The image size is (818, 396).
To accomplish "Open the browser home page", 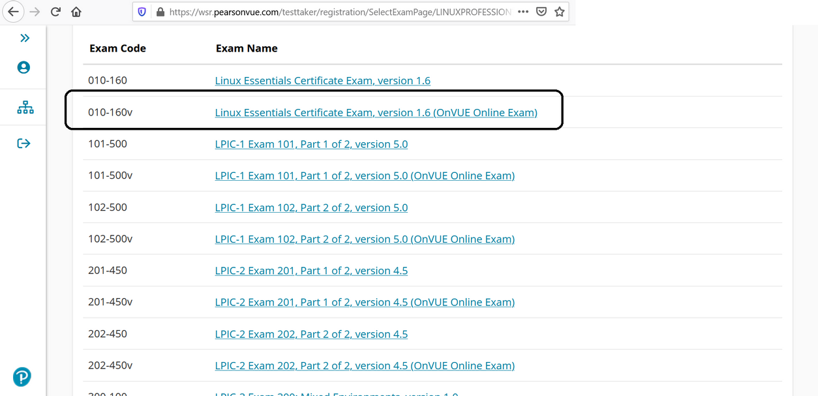I will coord(76,12).
